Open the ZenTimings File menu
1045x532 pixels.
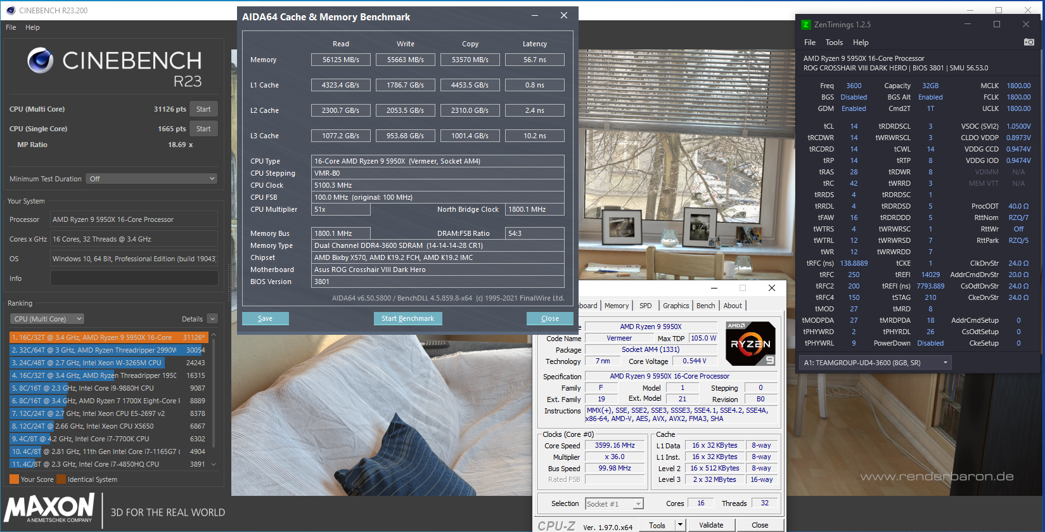[x=810, y=42]
